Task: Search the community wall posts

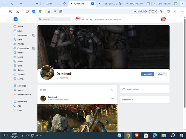Action: click(112, 90)
